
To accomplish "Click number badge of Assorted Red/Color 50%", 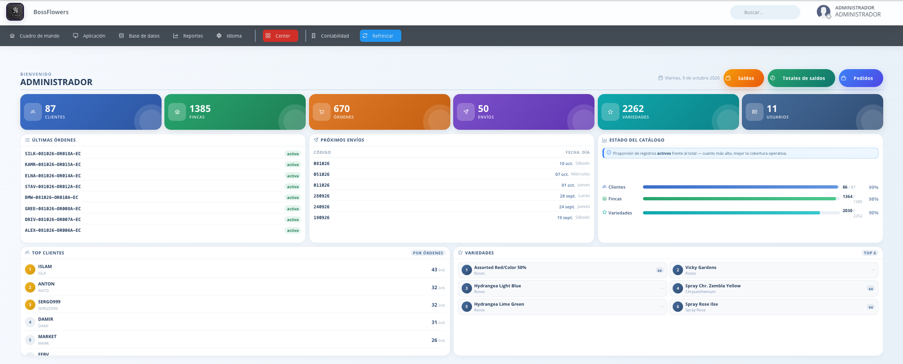I will pyautogui.click(x=467, y=270).
